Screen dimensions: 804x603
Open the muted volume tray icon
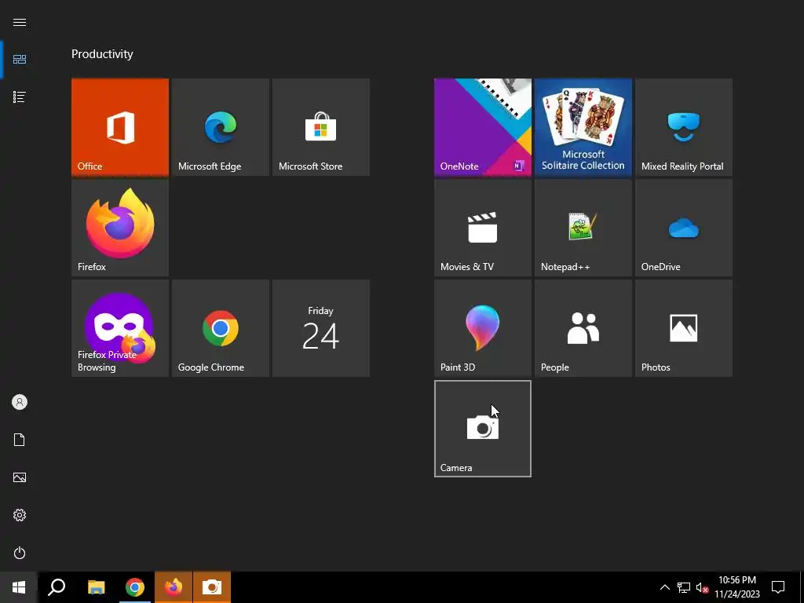click(703, 587)
